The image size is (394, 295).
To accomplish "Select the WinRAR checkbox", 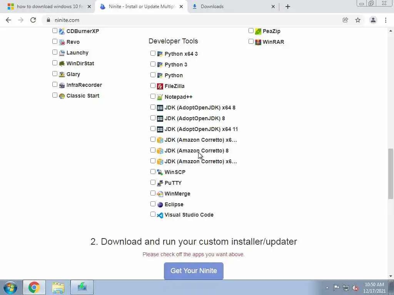I will (x=251, y=41).
